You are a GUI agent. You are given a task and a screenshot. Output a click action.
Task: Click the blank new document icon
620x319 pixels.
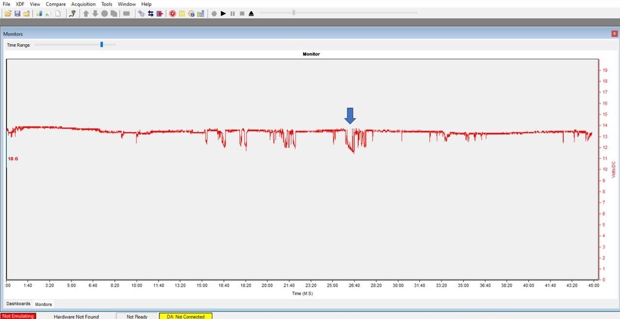tap(57, 14)
